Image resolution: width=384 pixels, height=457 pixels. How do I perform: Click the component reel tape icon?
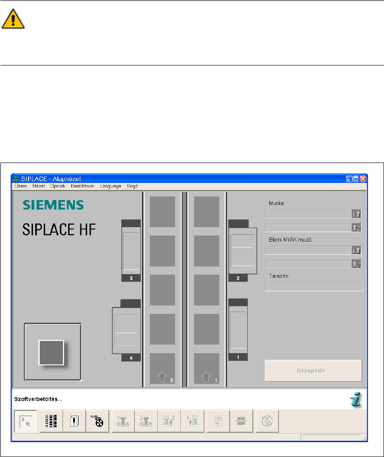click(97, 421)
